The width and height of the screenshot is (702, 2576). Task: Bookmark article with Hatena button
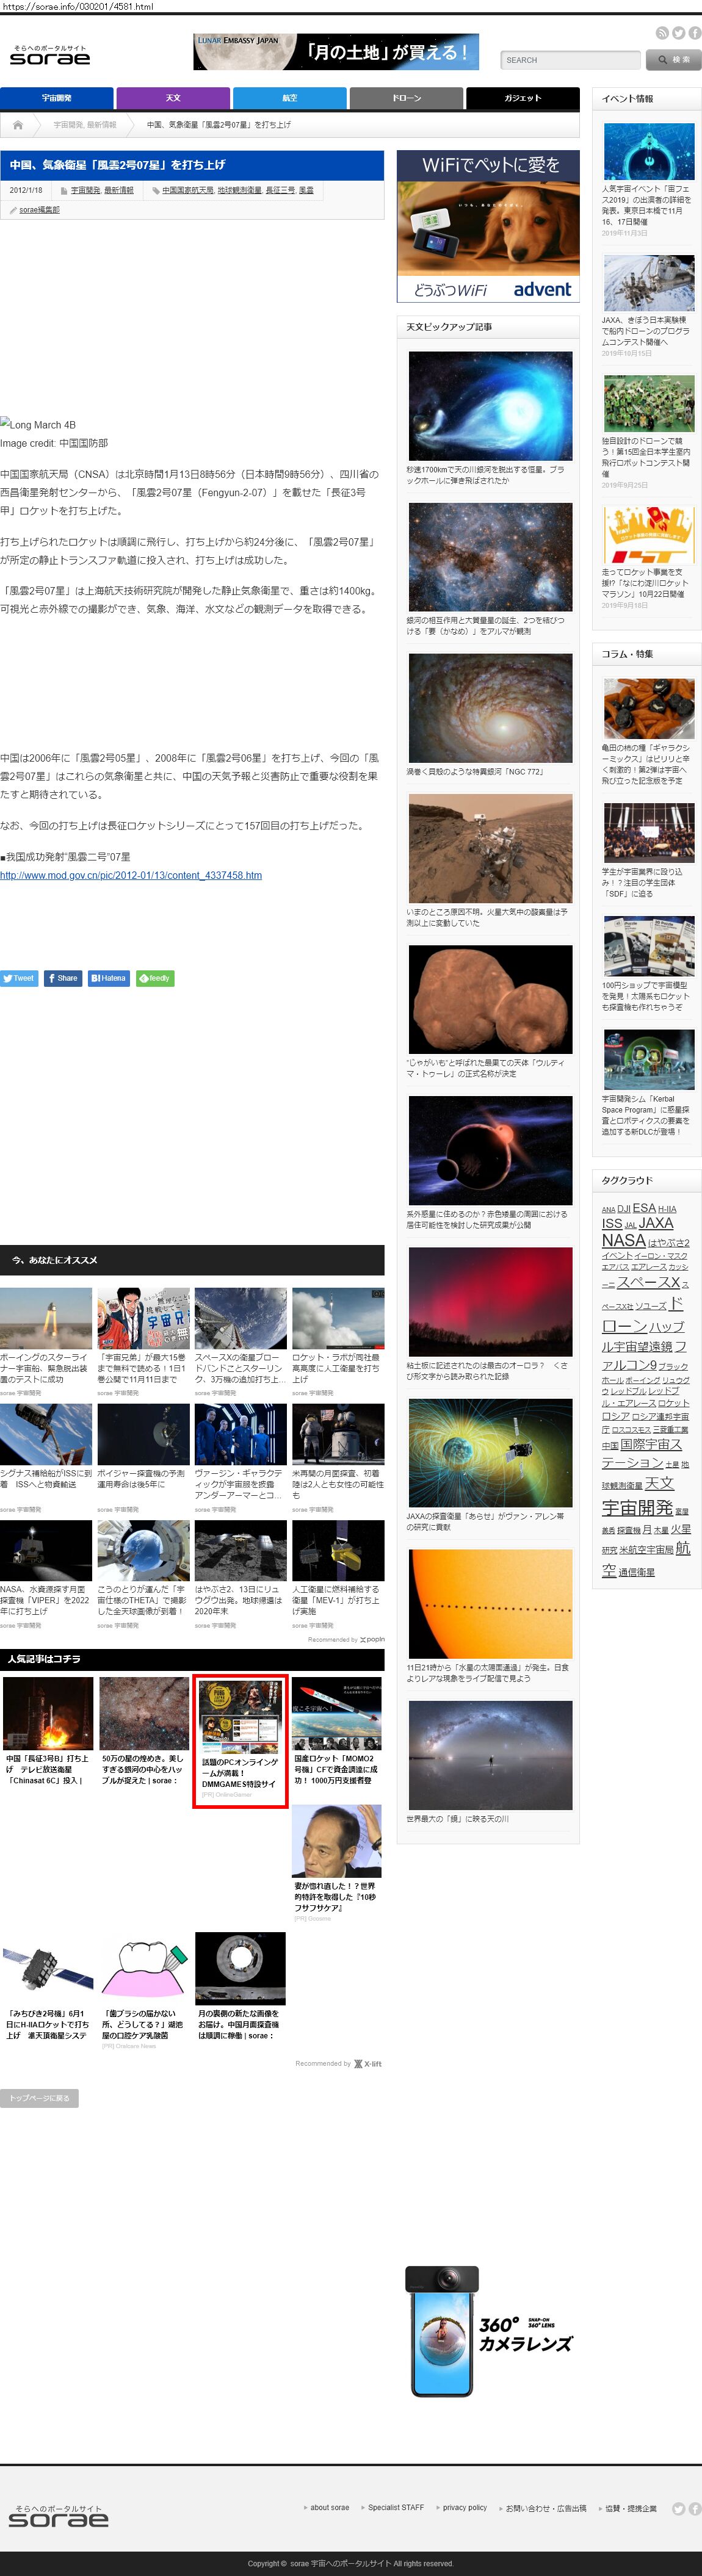[x=108, y=978]
